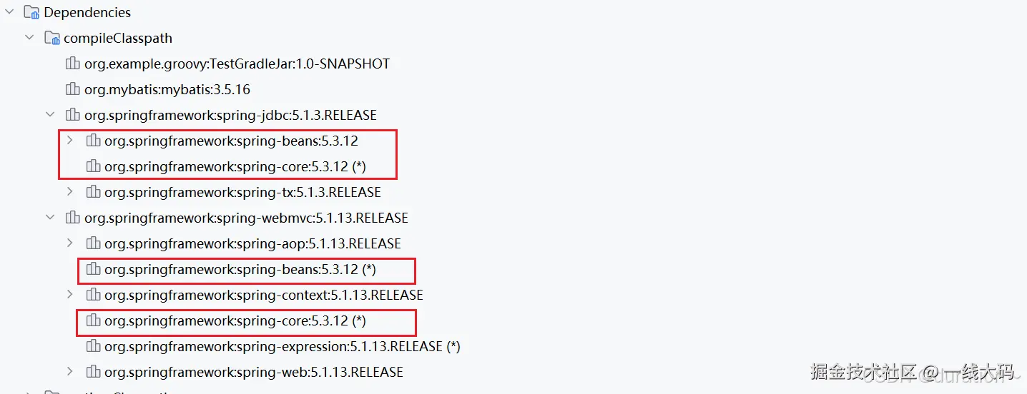Click the TestGradleJar library icon
Image resolution: width=1027 pixels, height=394 pixels.
pyautogui.click(x=72, y=64)
